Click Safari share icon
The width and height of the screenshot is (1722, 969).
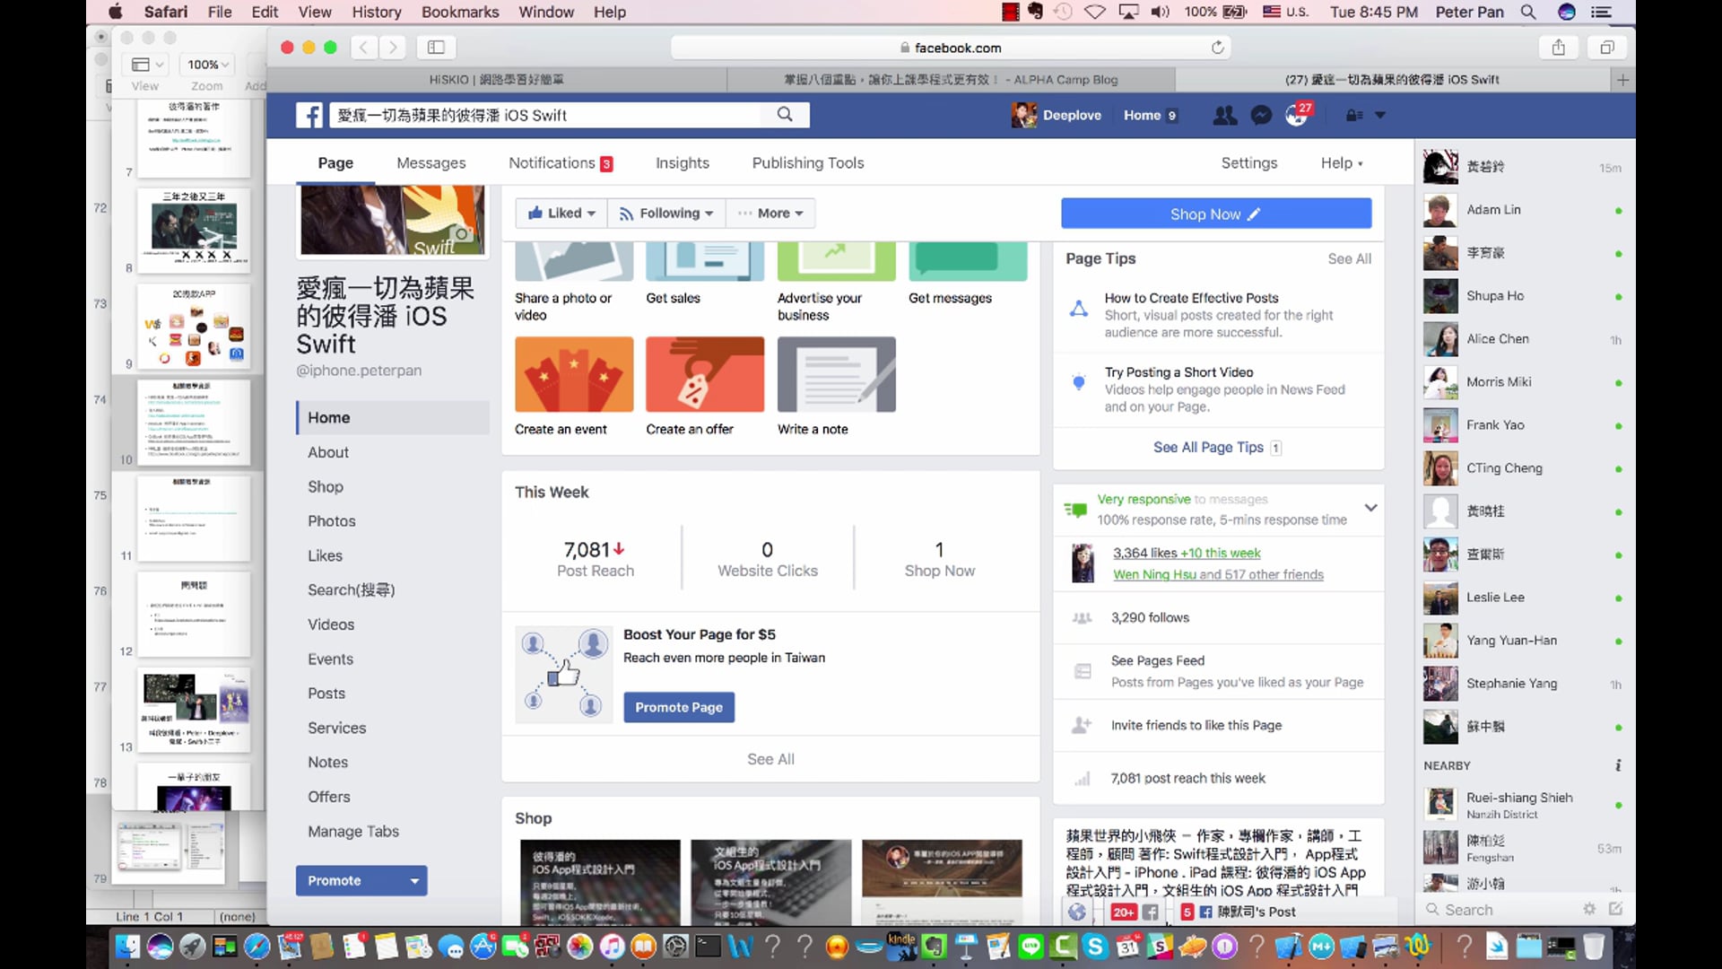(x=1559, y=48)
